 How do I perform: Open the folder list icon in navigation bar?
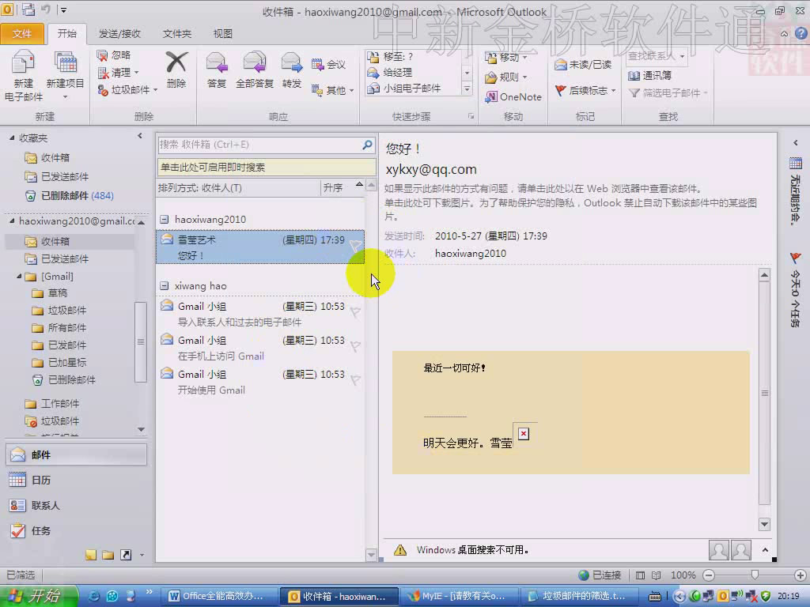[x=108, y=555]
